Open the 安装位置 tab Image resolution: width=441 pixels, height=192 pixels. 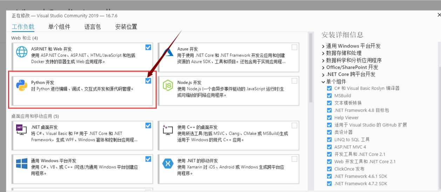coord(126,27)
